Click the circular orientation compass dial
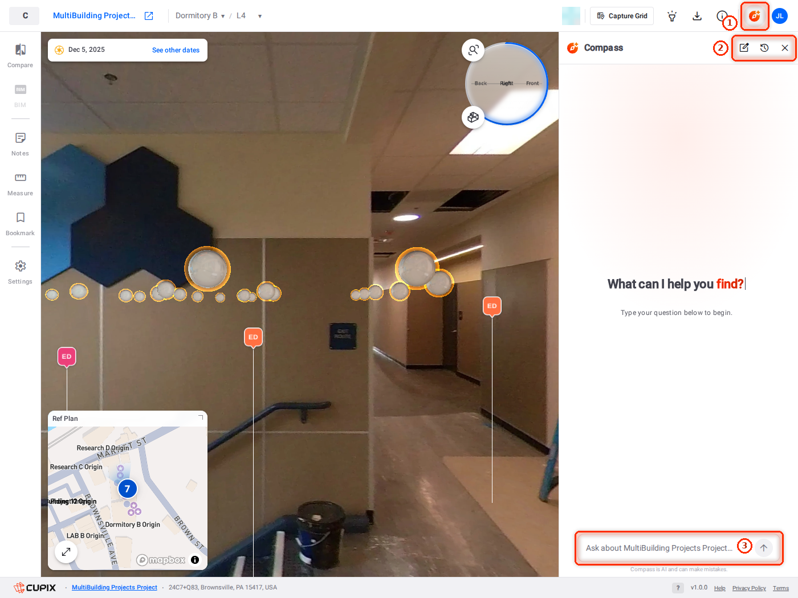This screenshot has width=798, height=598. 507,84
